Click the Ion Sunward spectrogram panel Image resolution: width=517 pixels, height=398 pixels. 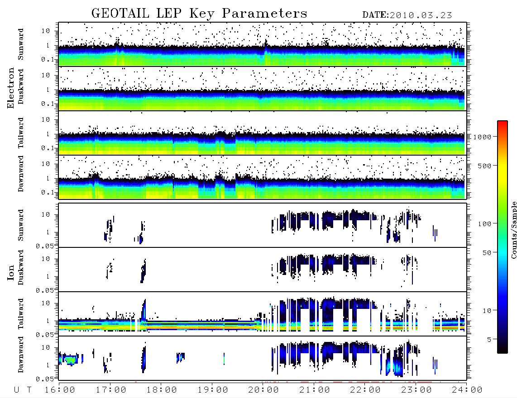pos(263,225)
